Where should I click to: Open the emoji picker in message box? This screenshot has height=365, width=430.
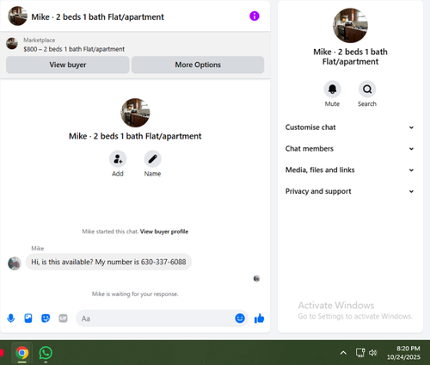[240, 319]
